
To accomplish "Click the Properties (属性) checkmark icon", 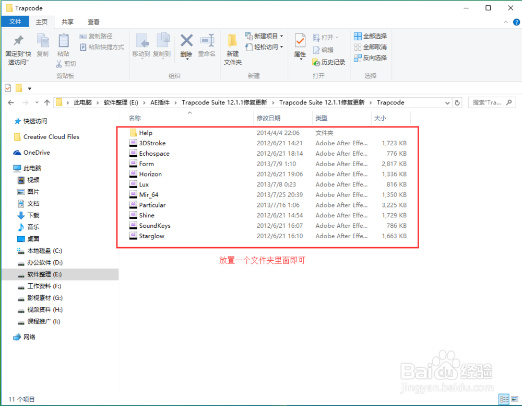I will (x=300, y=41).
